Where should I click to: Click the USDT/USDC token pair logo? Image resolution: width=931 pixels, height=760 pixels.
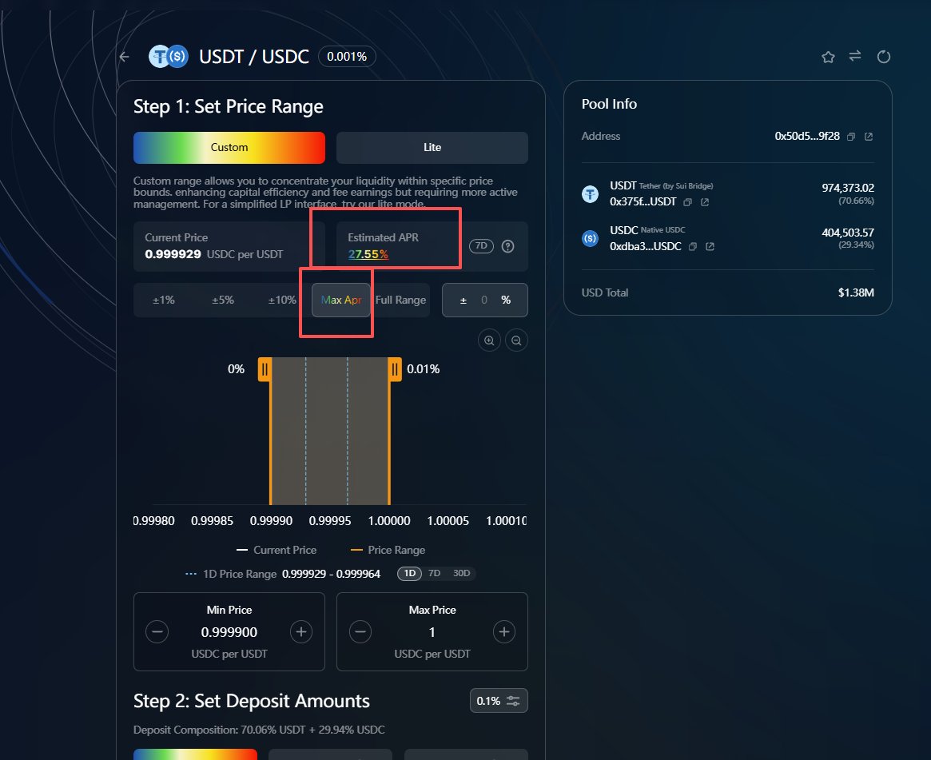[168, 57]
